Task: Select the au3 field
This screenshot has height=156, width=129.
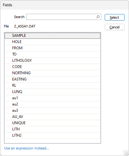Action: click(52, 110)
